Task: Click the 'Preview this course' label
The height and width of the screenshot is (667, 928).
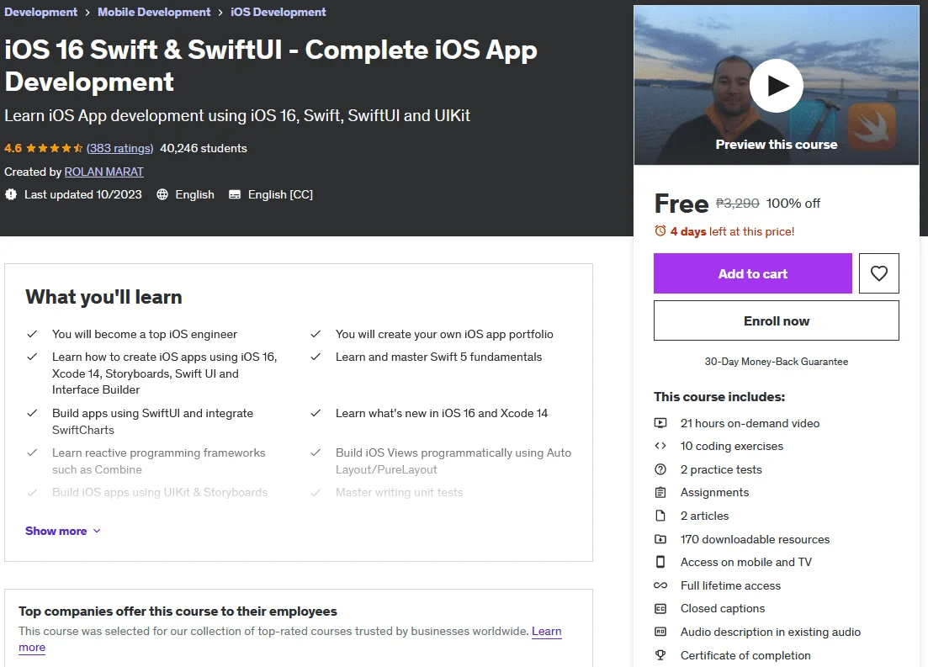Action: pyautogui.click(x=776, y=145)
